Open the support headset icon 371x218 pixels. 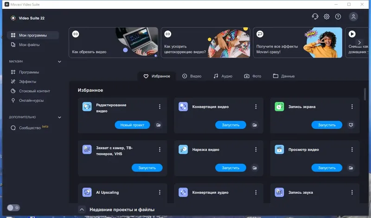(315, 17)
